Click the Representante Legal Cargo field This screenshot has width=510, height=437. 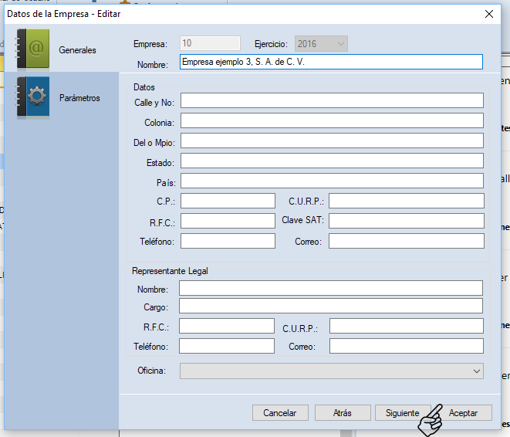click(x=330, y=306)
